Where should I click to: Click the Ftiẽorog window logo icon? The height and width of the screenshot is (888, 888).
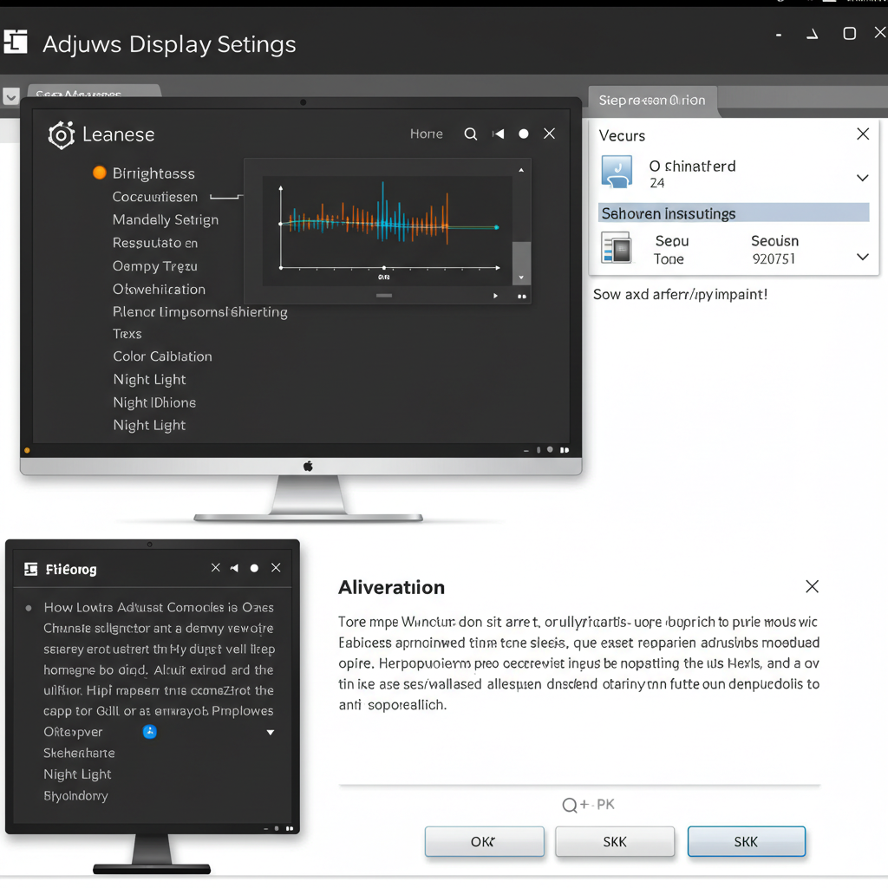coord(31,569)
